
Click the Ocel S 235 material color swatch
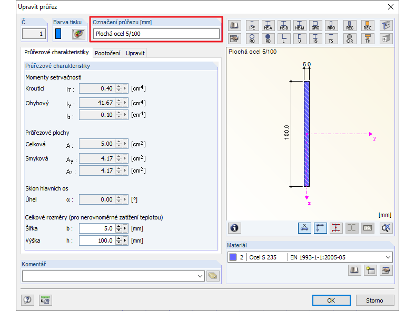(x=233, y=257)
